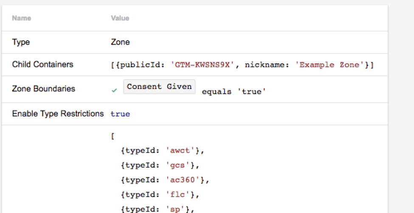Click the 'GTM-KWSNS9X' public ID string
The height and width of the screenshot is (213, 414).
click(x=203, y=65)
